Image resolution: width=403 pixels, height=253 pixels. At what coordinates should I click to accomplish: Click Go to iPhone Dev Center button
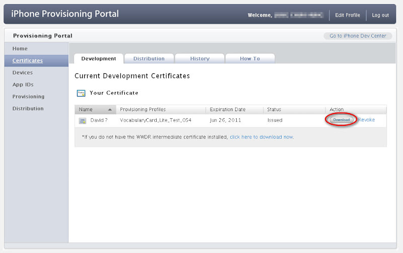click(x=358, y=36)
